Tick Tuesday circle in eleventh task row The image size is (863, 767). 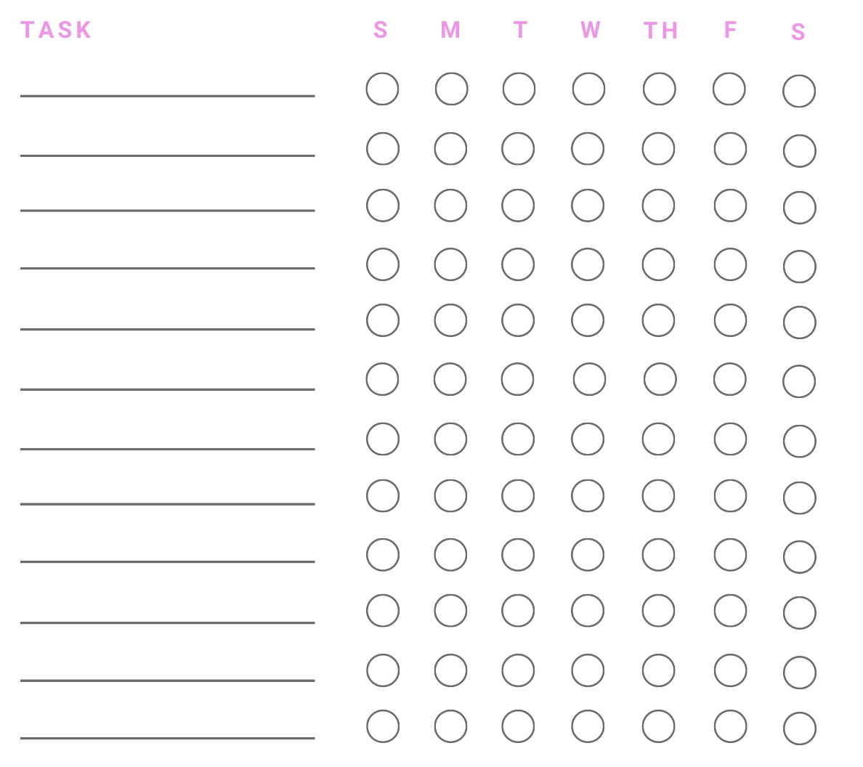(518, 670)
